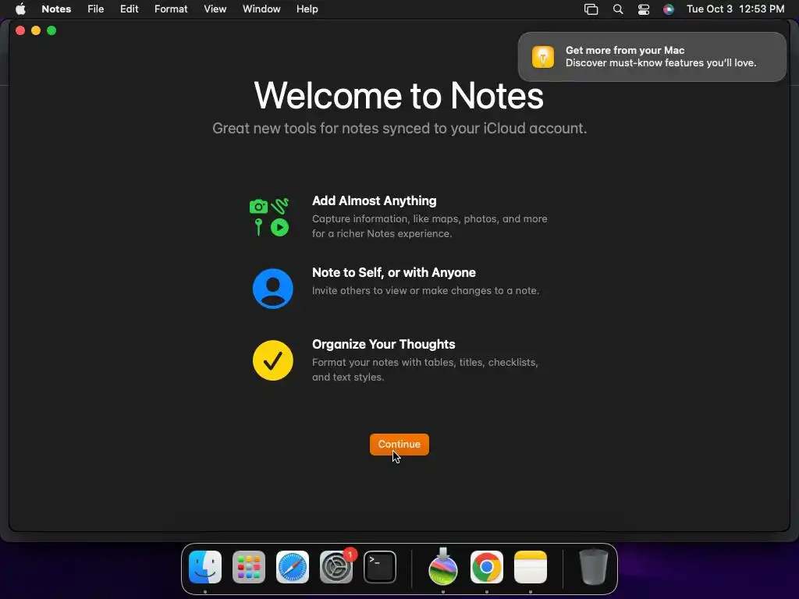Click the yellow checkmark icon

(x=272, y=360)
